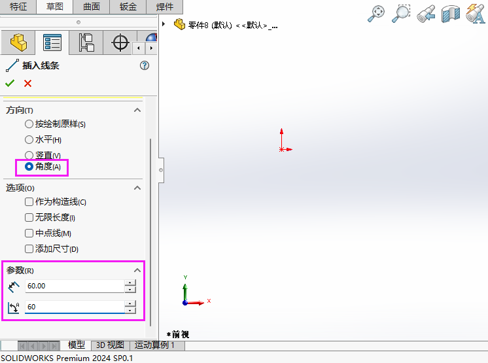Select 水平(H) horizontal radio button

[x=29, y=140]
